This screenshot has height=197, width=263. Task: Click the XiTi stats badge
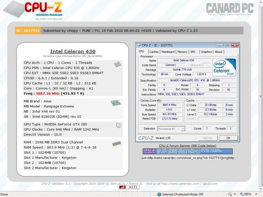coord(129,187)
